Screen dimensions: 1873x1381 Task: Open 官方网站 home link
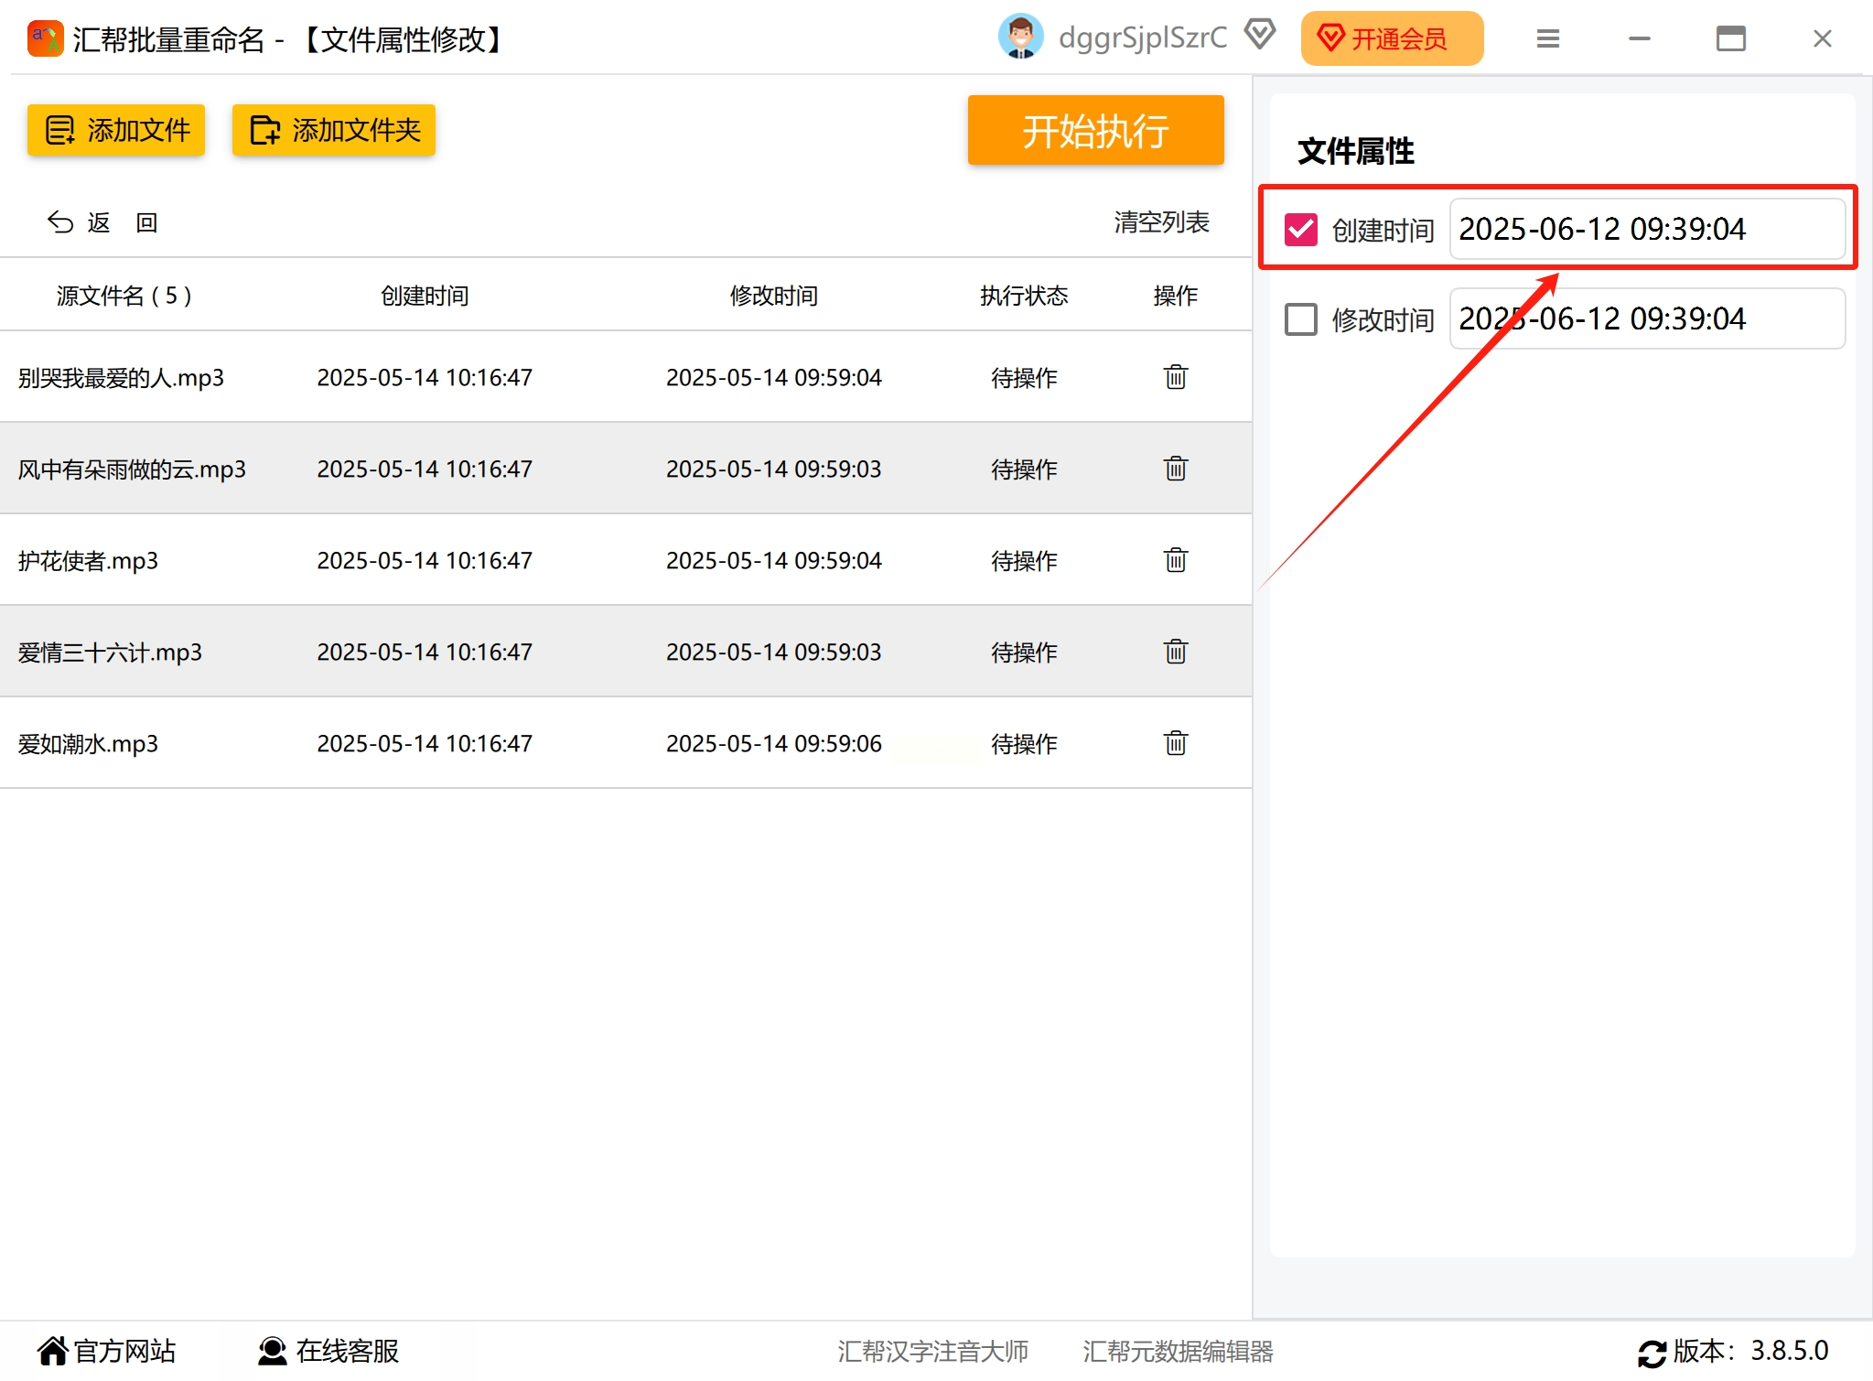pyautogui.click(x=107, y=1351)
